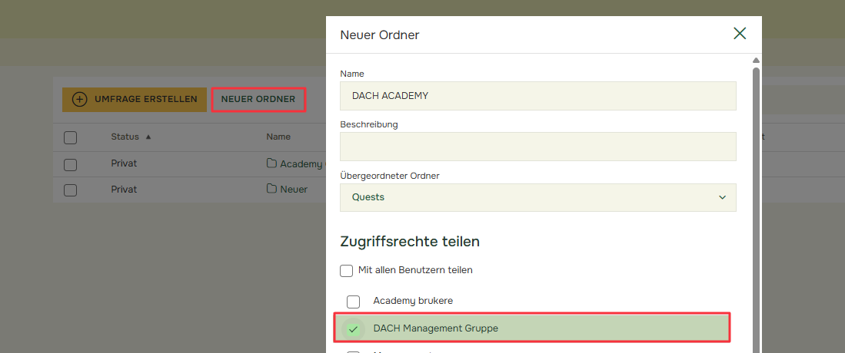Open the Übergeordneter Ordner dropdown showing Quests

point(537,197)
